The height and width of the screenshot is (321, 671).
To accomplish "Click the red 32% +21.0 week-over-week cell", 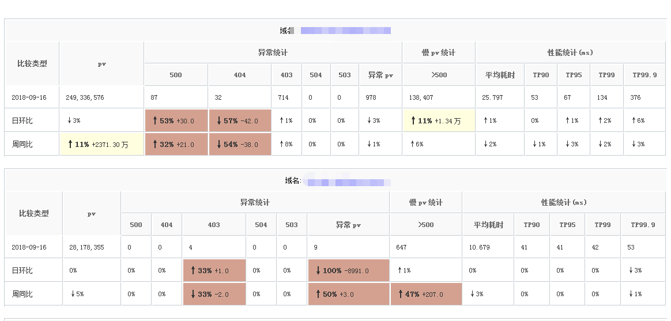I will (x=176, y=144).
